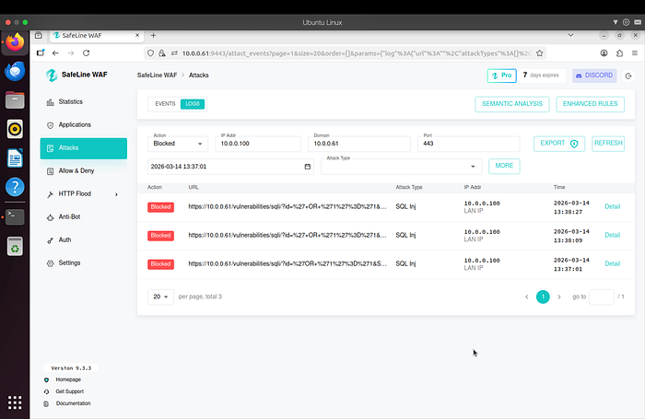Click ENHANCED RULES button

590,104
